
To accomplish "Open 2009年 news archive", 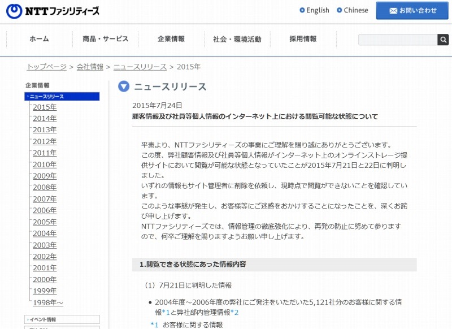I will tap(45, 176).
